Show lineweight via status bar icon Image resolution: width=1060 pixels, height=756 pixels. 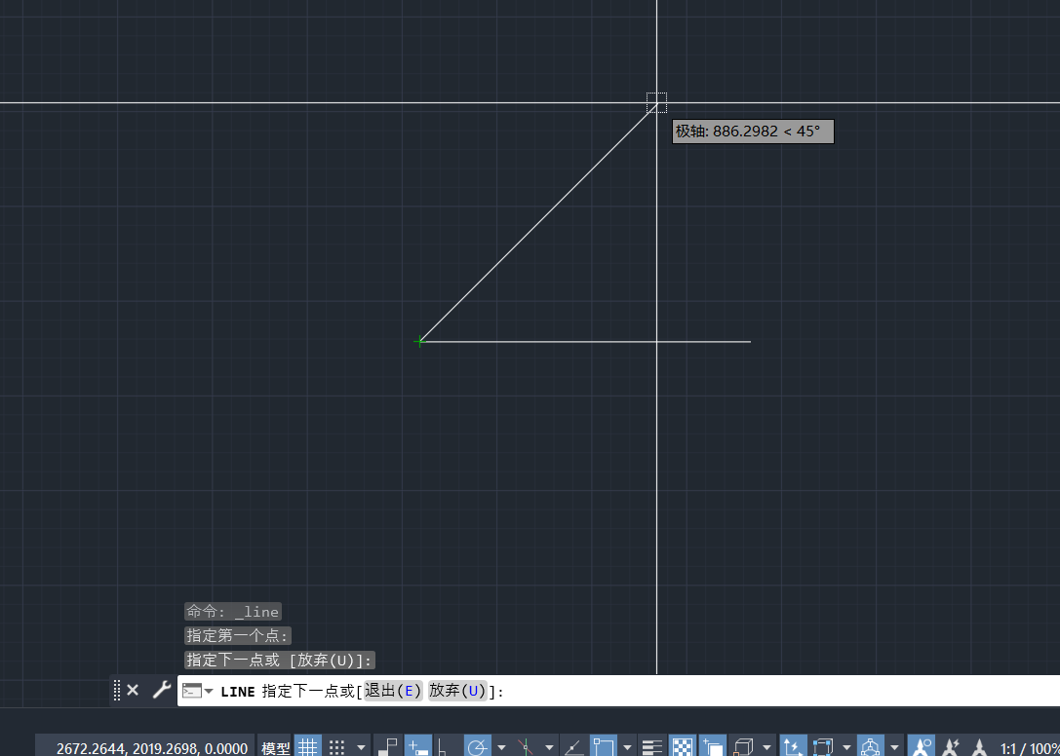coord(652,747)
